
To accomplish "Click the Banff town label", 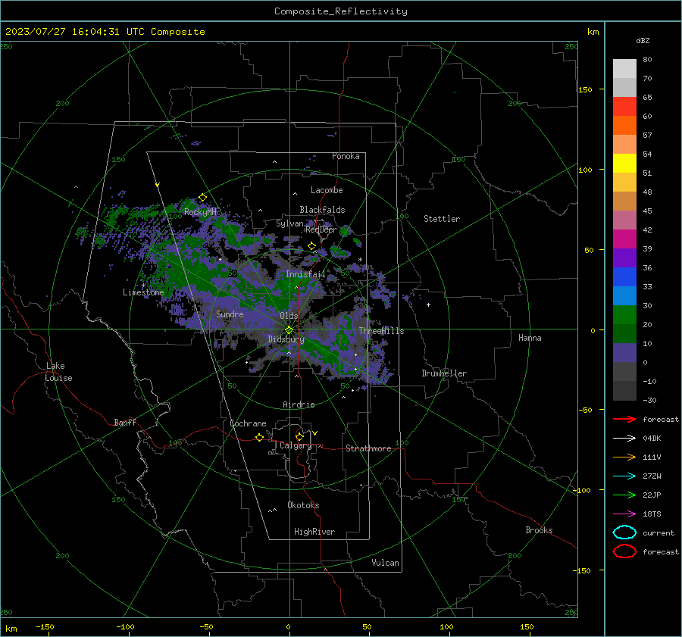I will 125,422.
